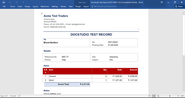Click the Urgent Yes value
Image resolution: width=185 pixels, height=98 pixels.
point(111,60)
